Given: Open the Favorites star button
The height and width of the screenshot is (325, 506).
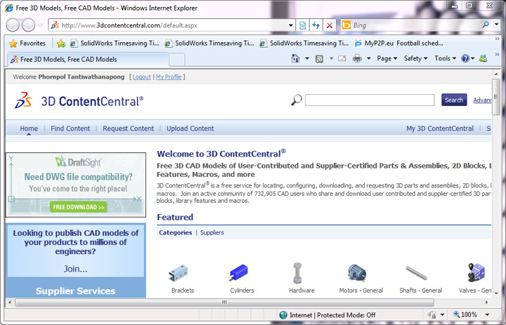Looking at the screenshot, I should (x=27, y=44).
